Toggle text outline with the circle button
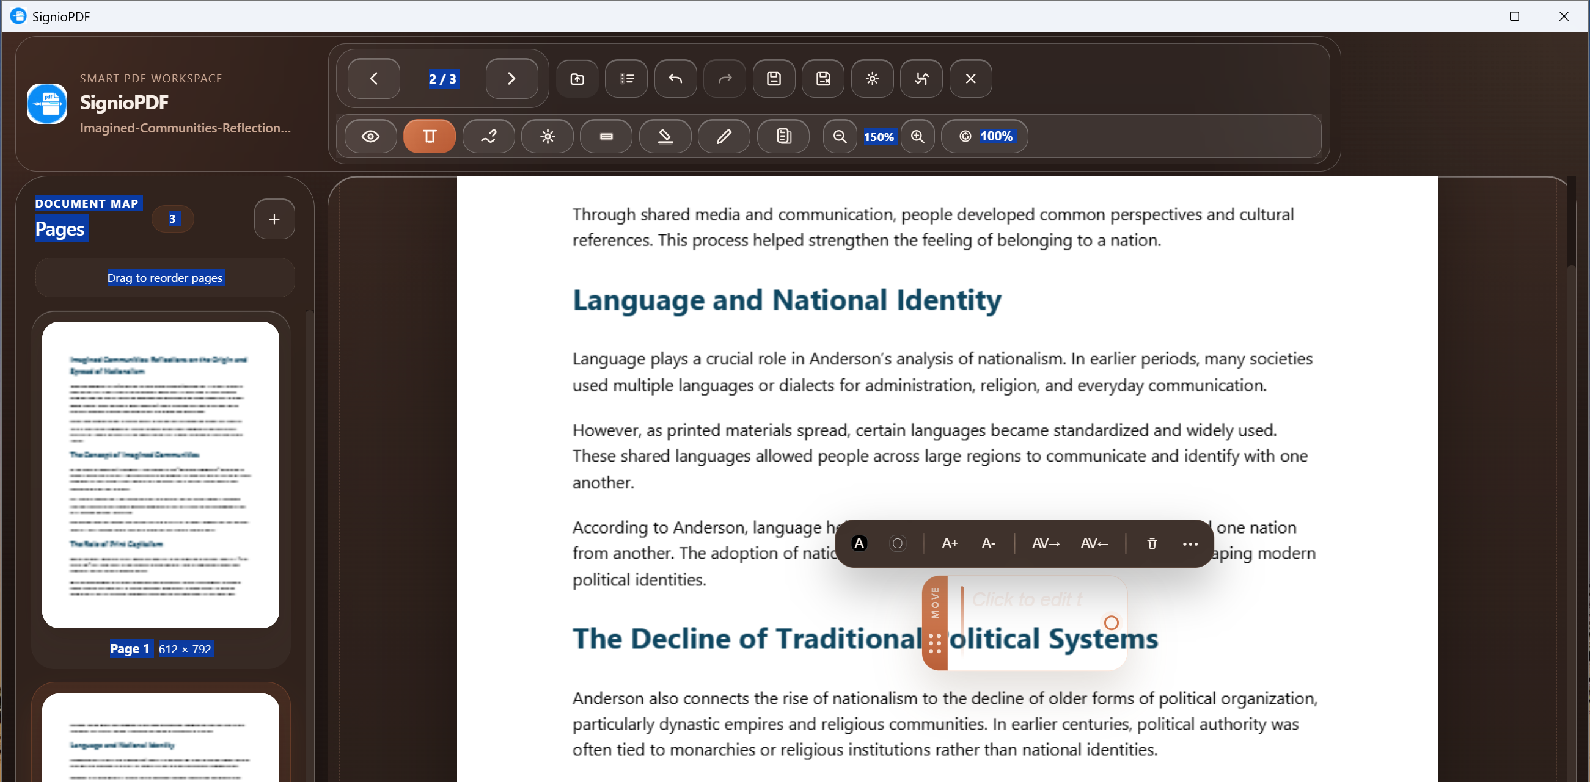The height and width of the screenshot is (782, 1590). tap(898, 543)
